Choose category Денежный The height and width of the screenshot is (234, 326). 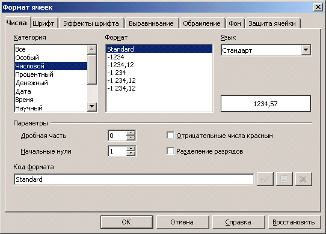(x=51, y=83)
